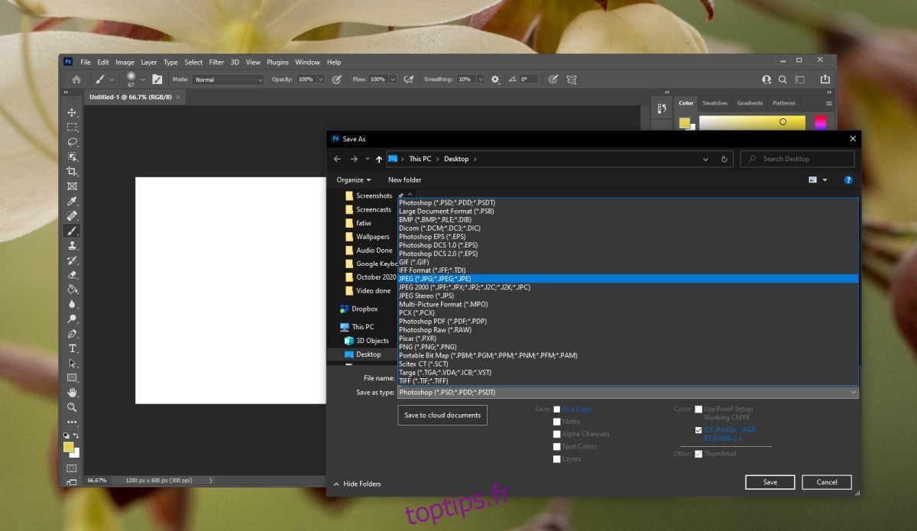Select the Zoom tool
This screenshot has width=917, height=531.
[x=72, y=407]
